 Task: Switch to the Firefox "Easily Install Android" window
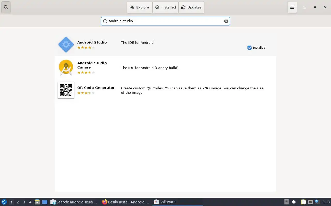[126, 202]
